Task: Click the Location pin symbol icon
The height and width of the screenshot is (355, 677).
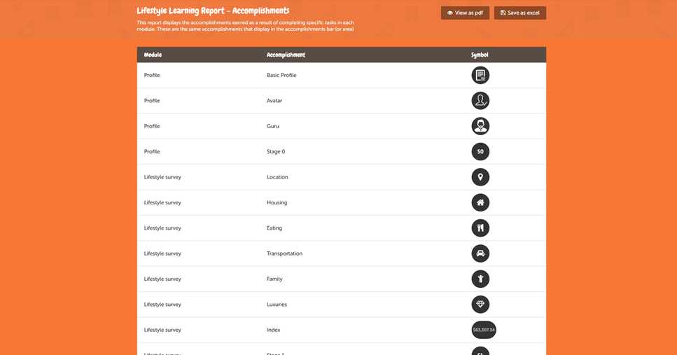Action: [480, 177]
